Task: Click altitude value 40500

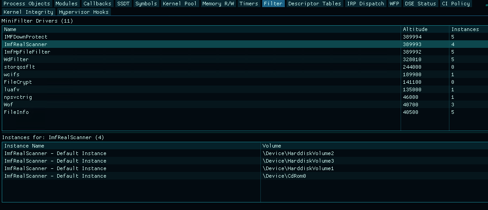Action: [410, 112]
